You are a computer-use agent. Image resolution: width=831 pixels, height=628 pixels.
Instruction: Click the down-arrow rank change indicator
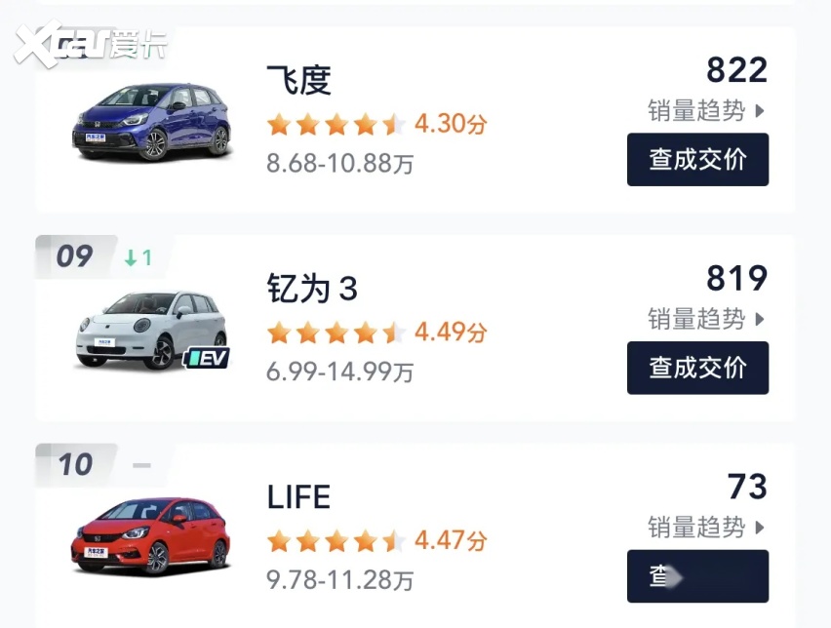click(138, 258)
